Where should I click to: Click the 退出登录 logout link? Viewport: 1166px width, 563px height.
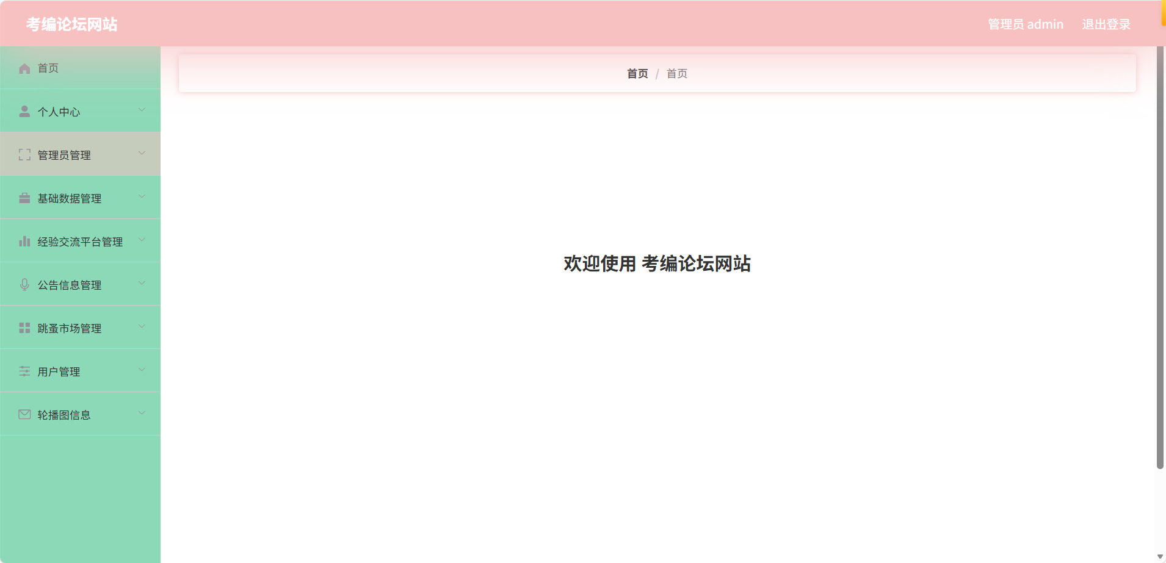pos(1106,24)
